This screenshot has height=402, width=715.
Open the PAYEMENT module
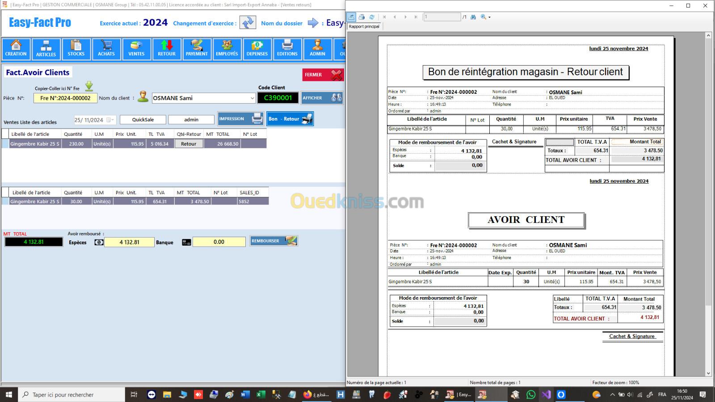point(197,49)
